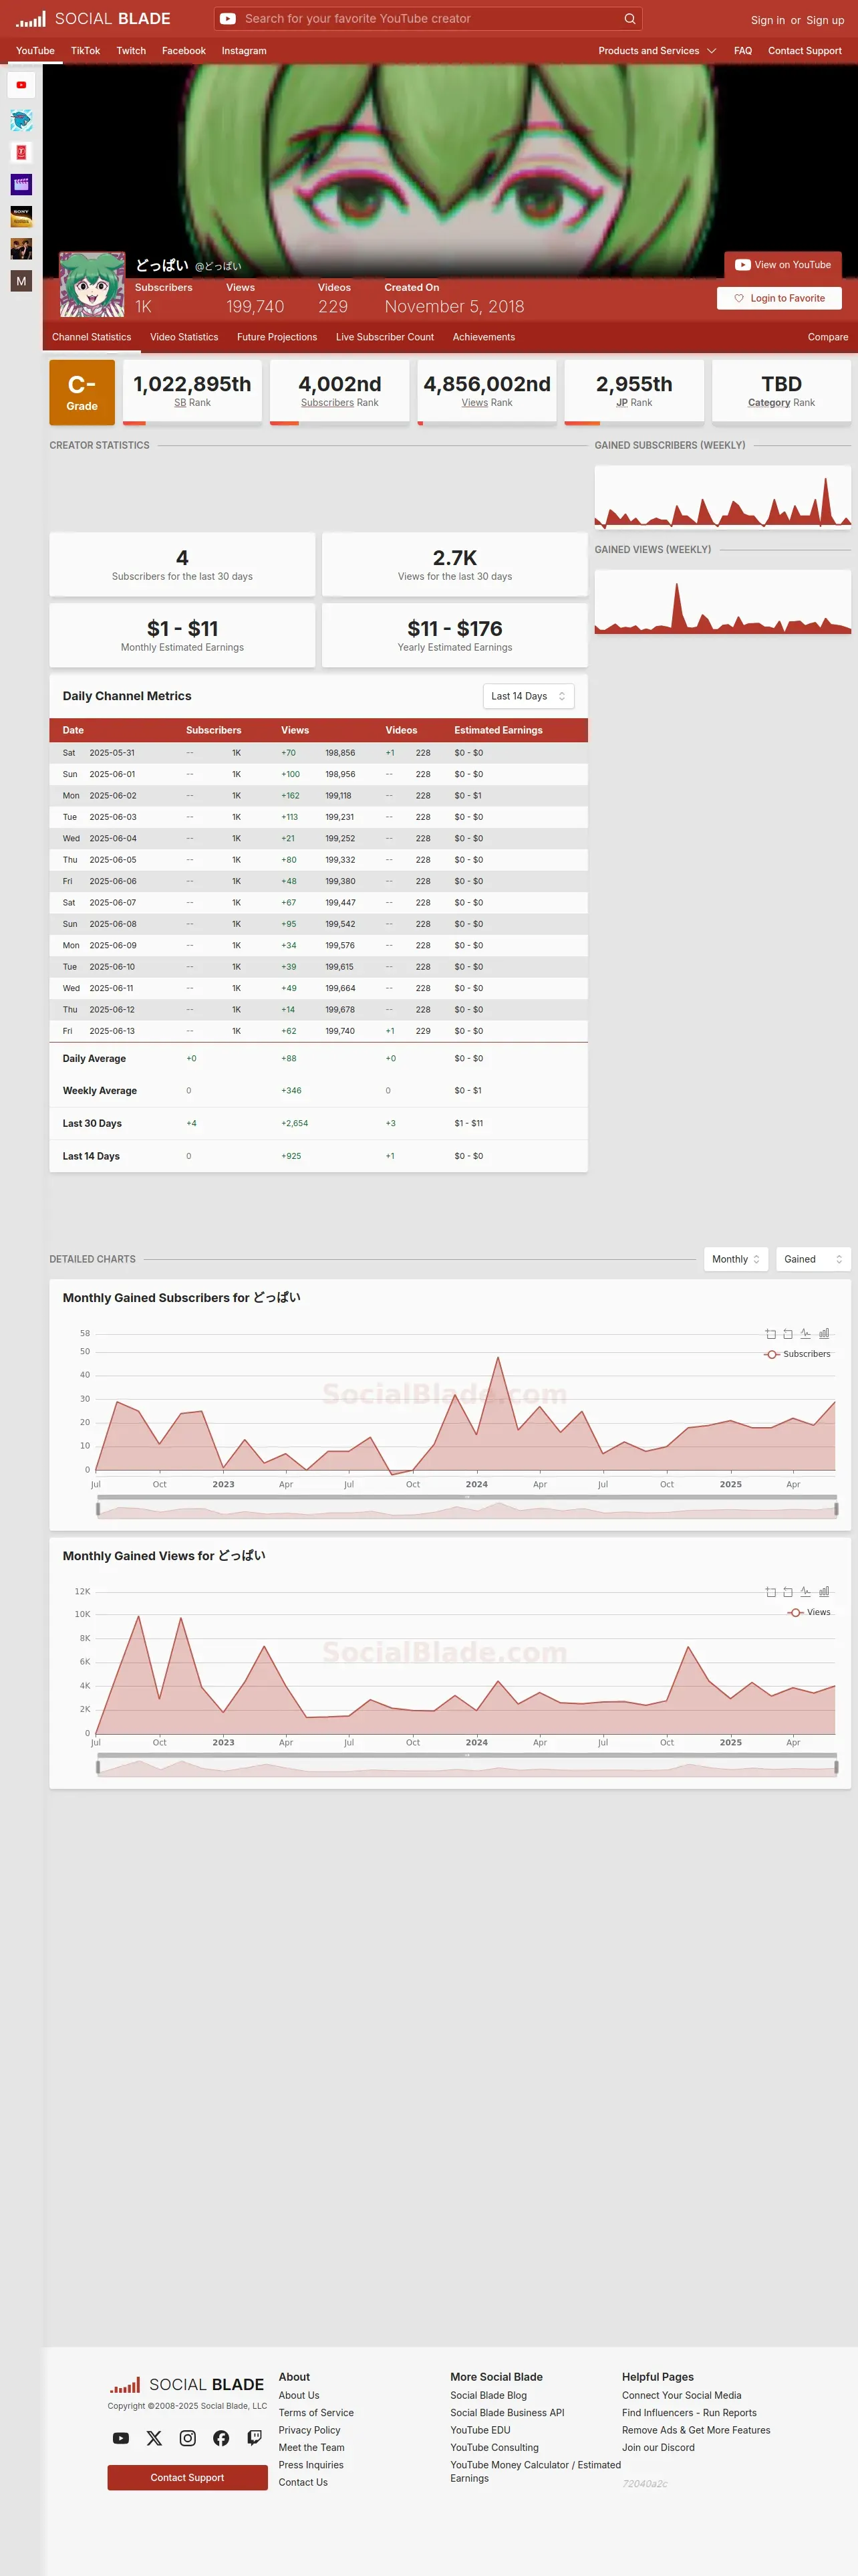Select the YouTube platform tab
Viewport: 858px width, 2576px height.
(35, 51)
